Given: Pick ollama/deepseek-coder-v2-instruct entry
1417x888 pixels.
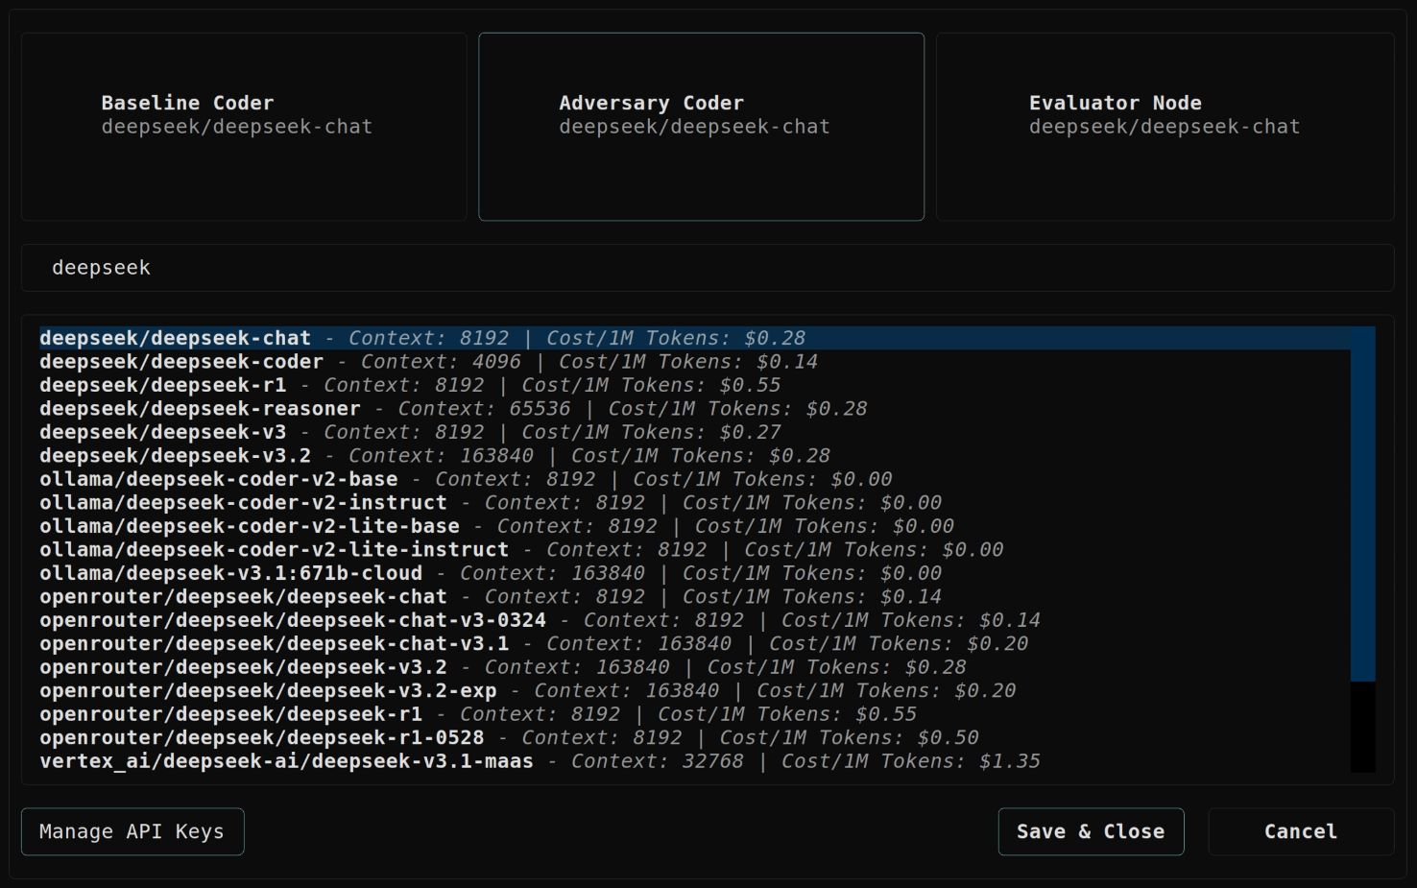Looking at the screenshot, I should (x=695, y=503).
